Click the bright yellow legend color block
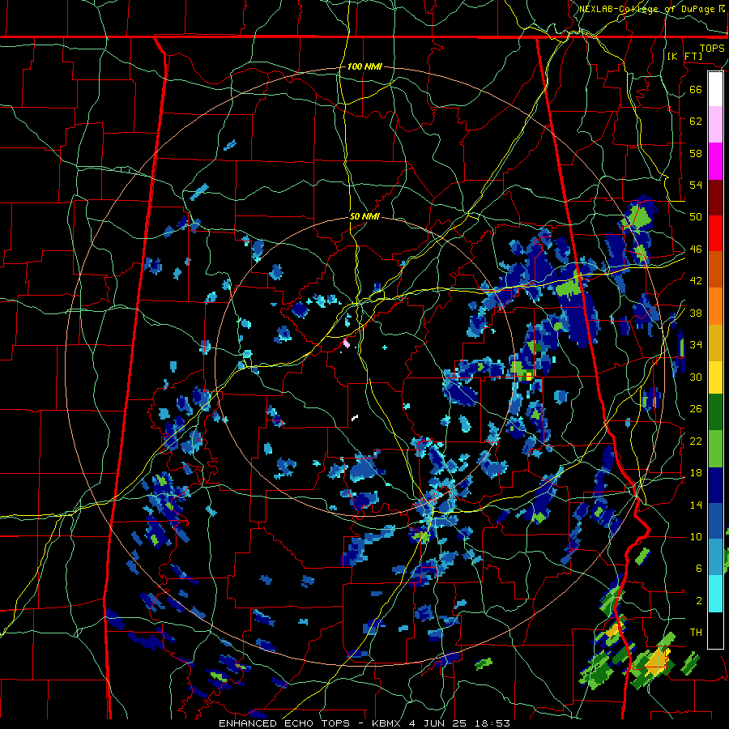The image size is (729, 729). 715,377
